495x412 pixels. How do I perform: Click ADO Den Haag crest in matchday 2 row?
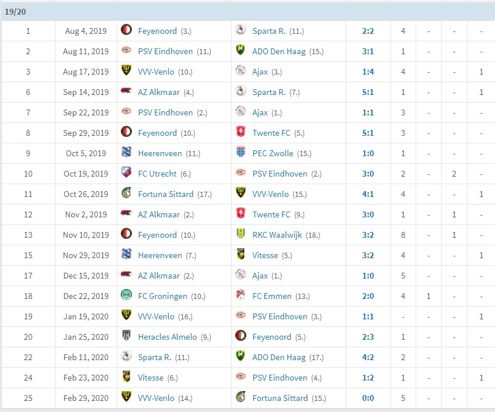pyautogui.click(x=240, y=51)
